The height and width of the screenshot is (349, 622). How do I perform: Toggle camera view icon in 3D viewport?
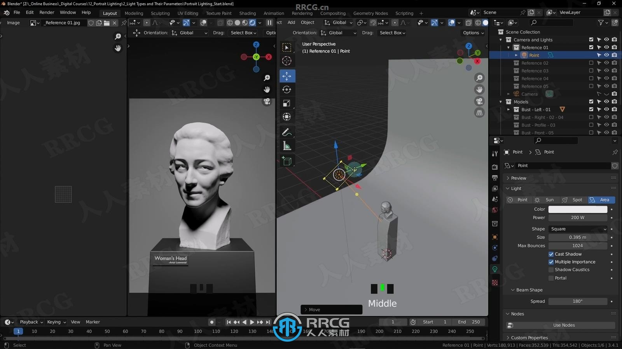coord(479,101)
